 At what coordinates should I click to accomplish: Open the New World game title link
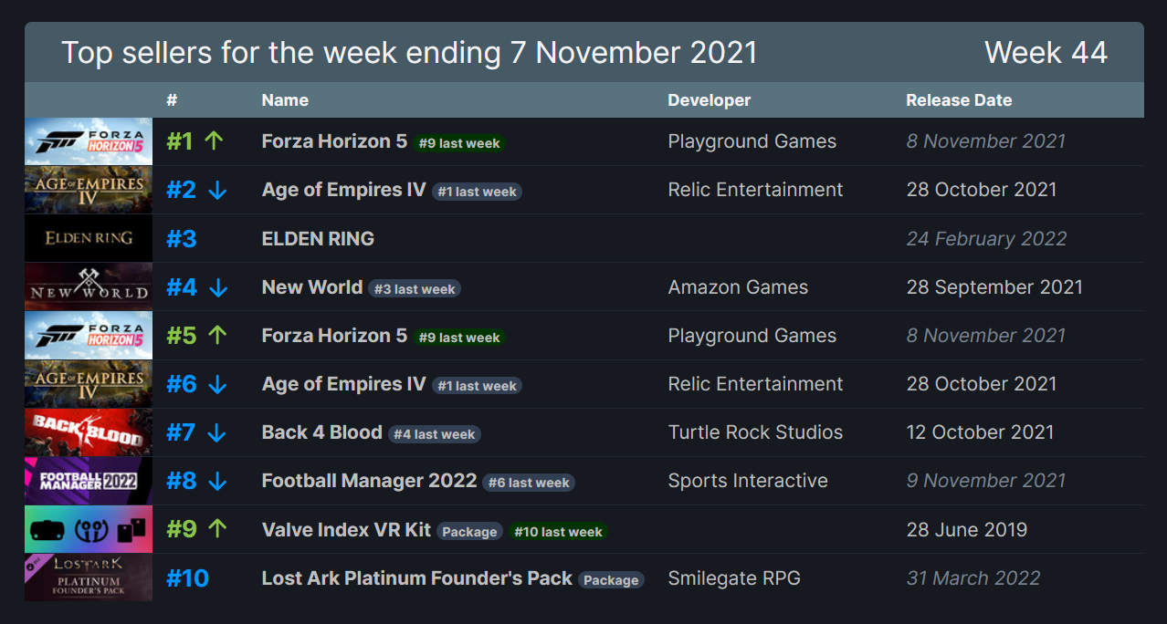[x=312, y=287]
